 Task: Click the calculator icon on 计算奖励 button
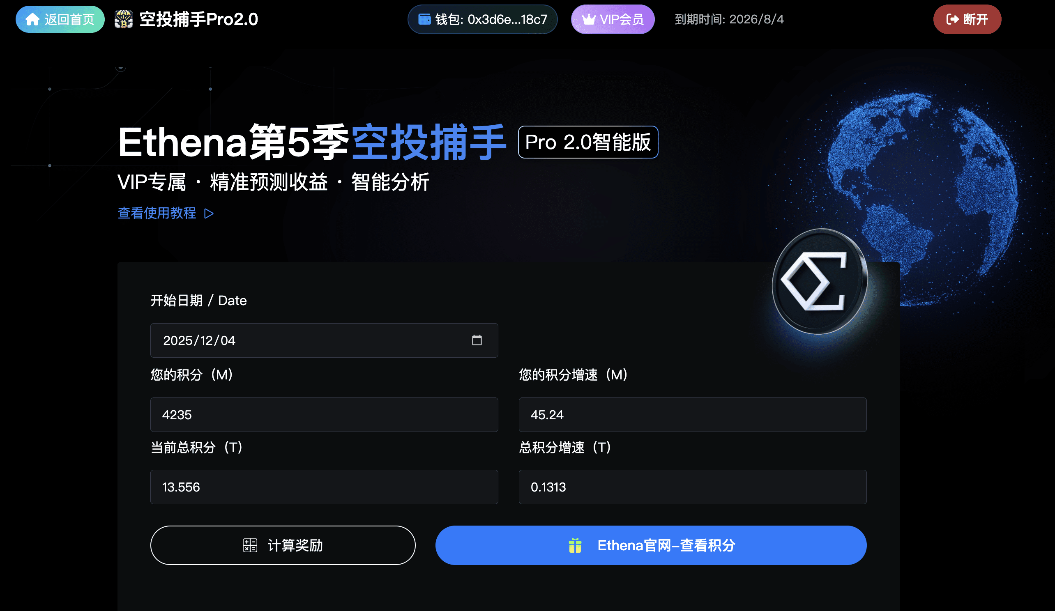point(250,545)
